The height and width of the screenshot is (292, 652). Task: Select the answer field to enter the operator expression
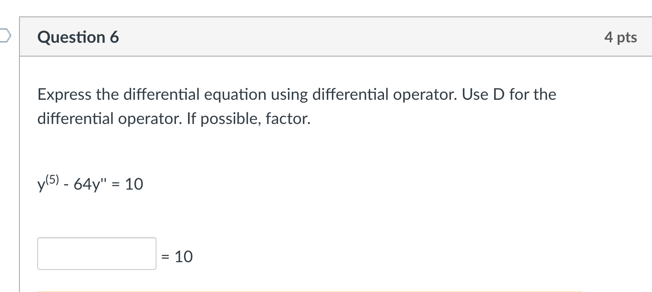pyautogui.click(x=96, y=254)
